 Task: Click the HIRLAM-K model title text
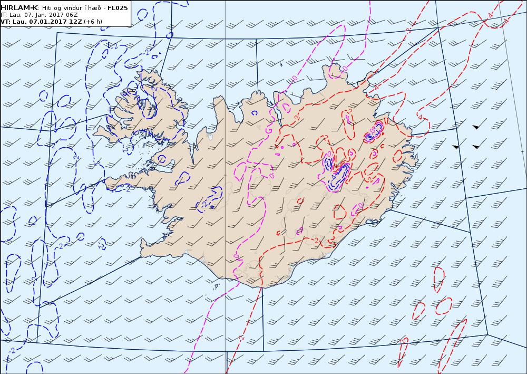(x=19, y=8)
